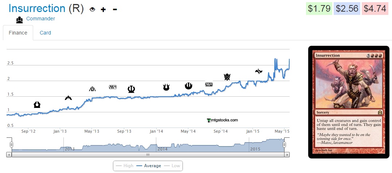Click the chart scrollbar left arrow

[x=9, y=154]
